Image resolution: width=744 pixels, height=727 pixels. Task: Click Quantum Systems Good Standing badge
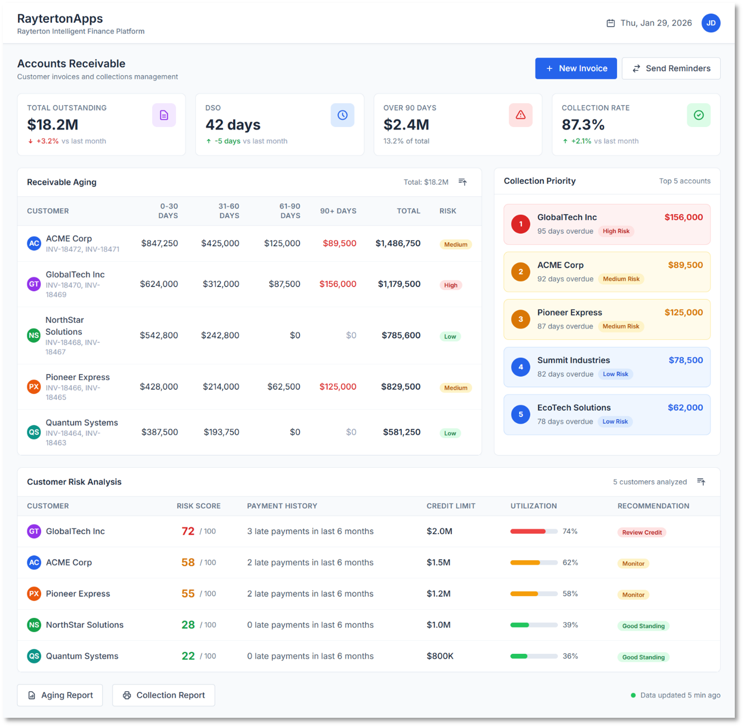point(643,657)
